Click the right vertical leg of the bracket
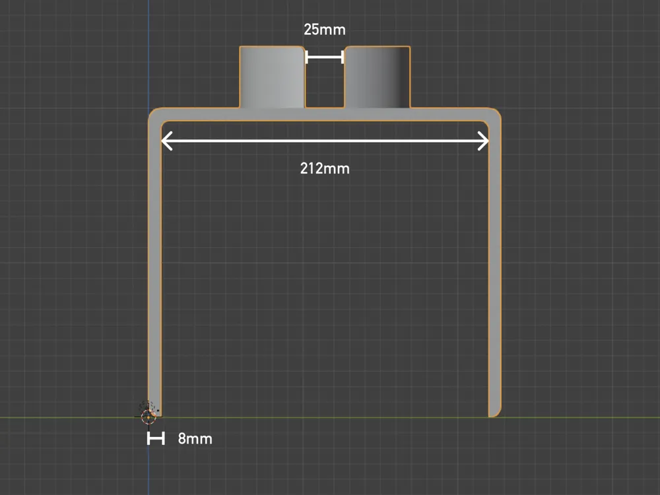This screenshot has height=495, width=660. (494, 269)
